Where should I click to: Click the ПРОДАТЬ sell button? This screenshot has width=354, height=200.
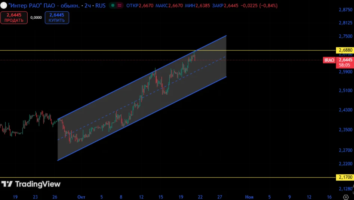[14, 18]
